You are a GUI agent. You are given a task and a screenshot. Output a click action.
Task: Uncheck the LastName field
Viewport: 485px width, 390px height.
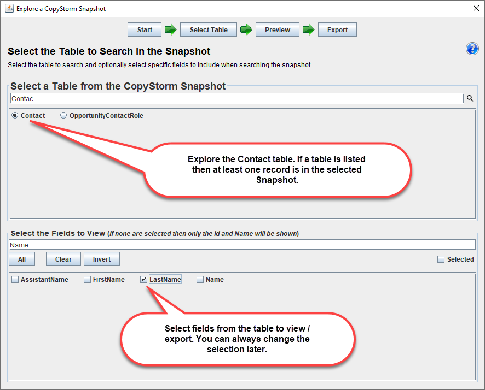[143, 279]
